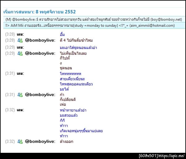Viewport: 186px width, 159px height.
Task: Click the single-letter message 'ง'
Action: coord(61,63)
